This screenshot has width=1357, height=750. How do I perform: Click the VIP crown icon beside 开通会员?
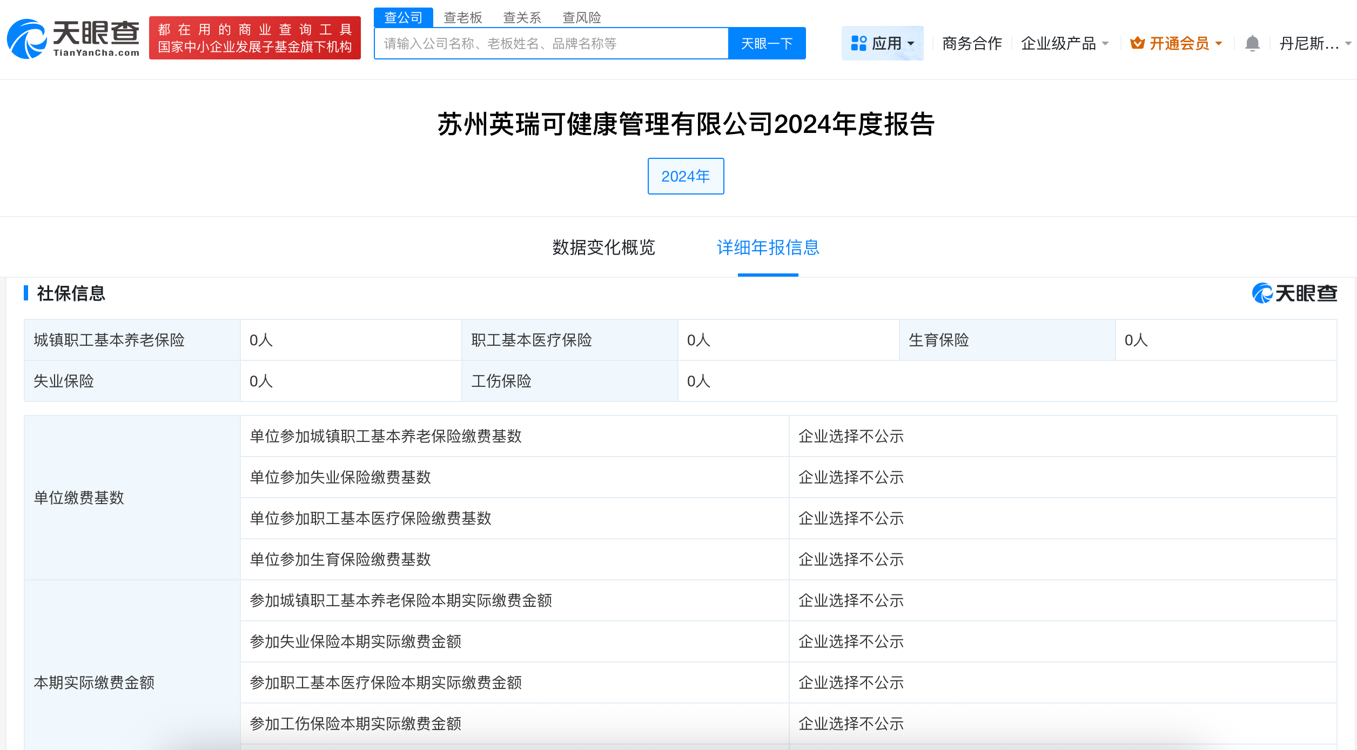pyautogui.click(x=1137, y=43)
